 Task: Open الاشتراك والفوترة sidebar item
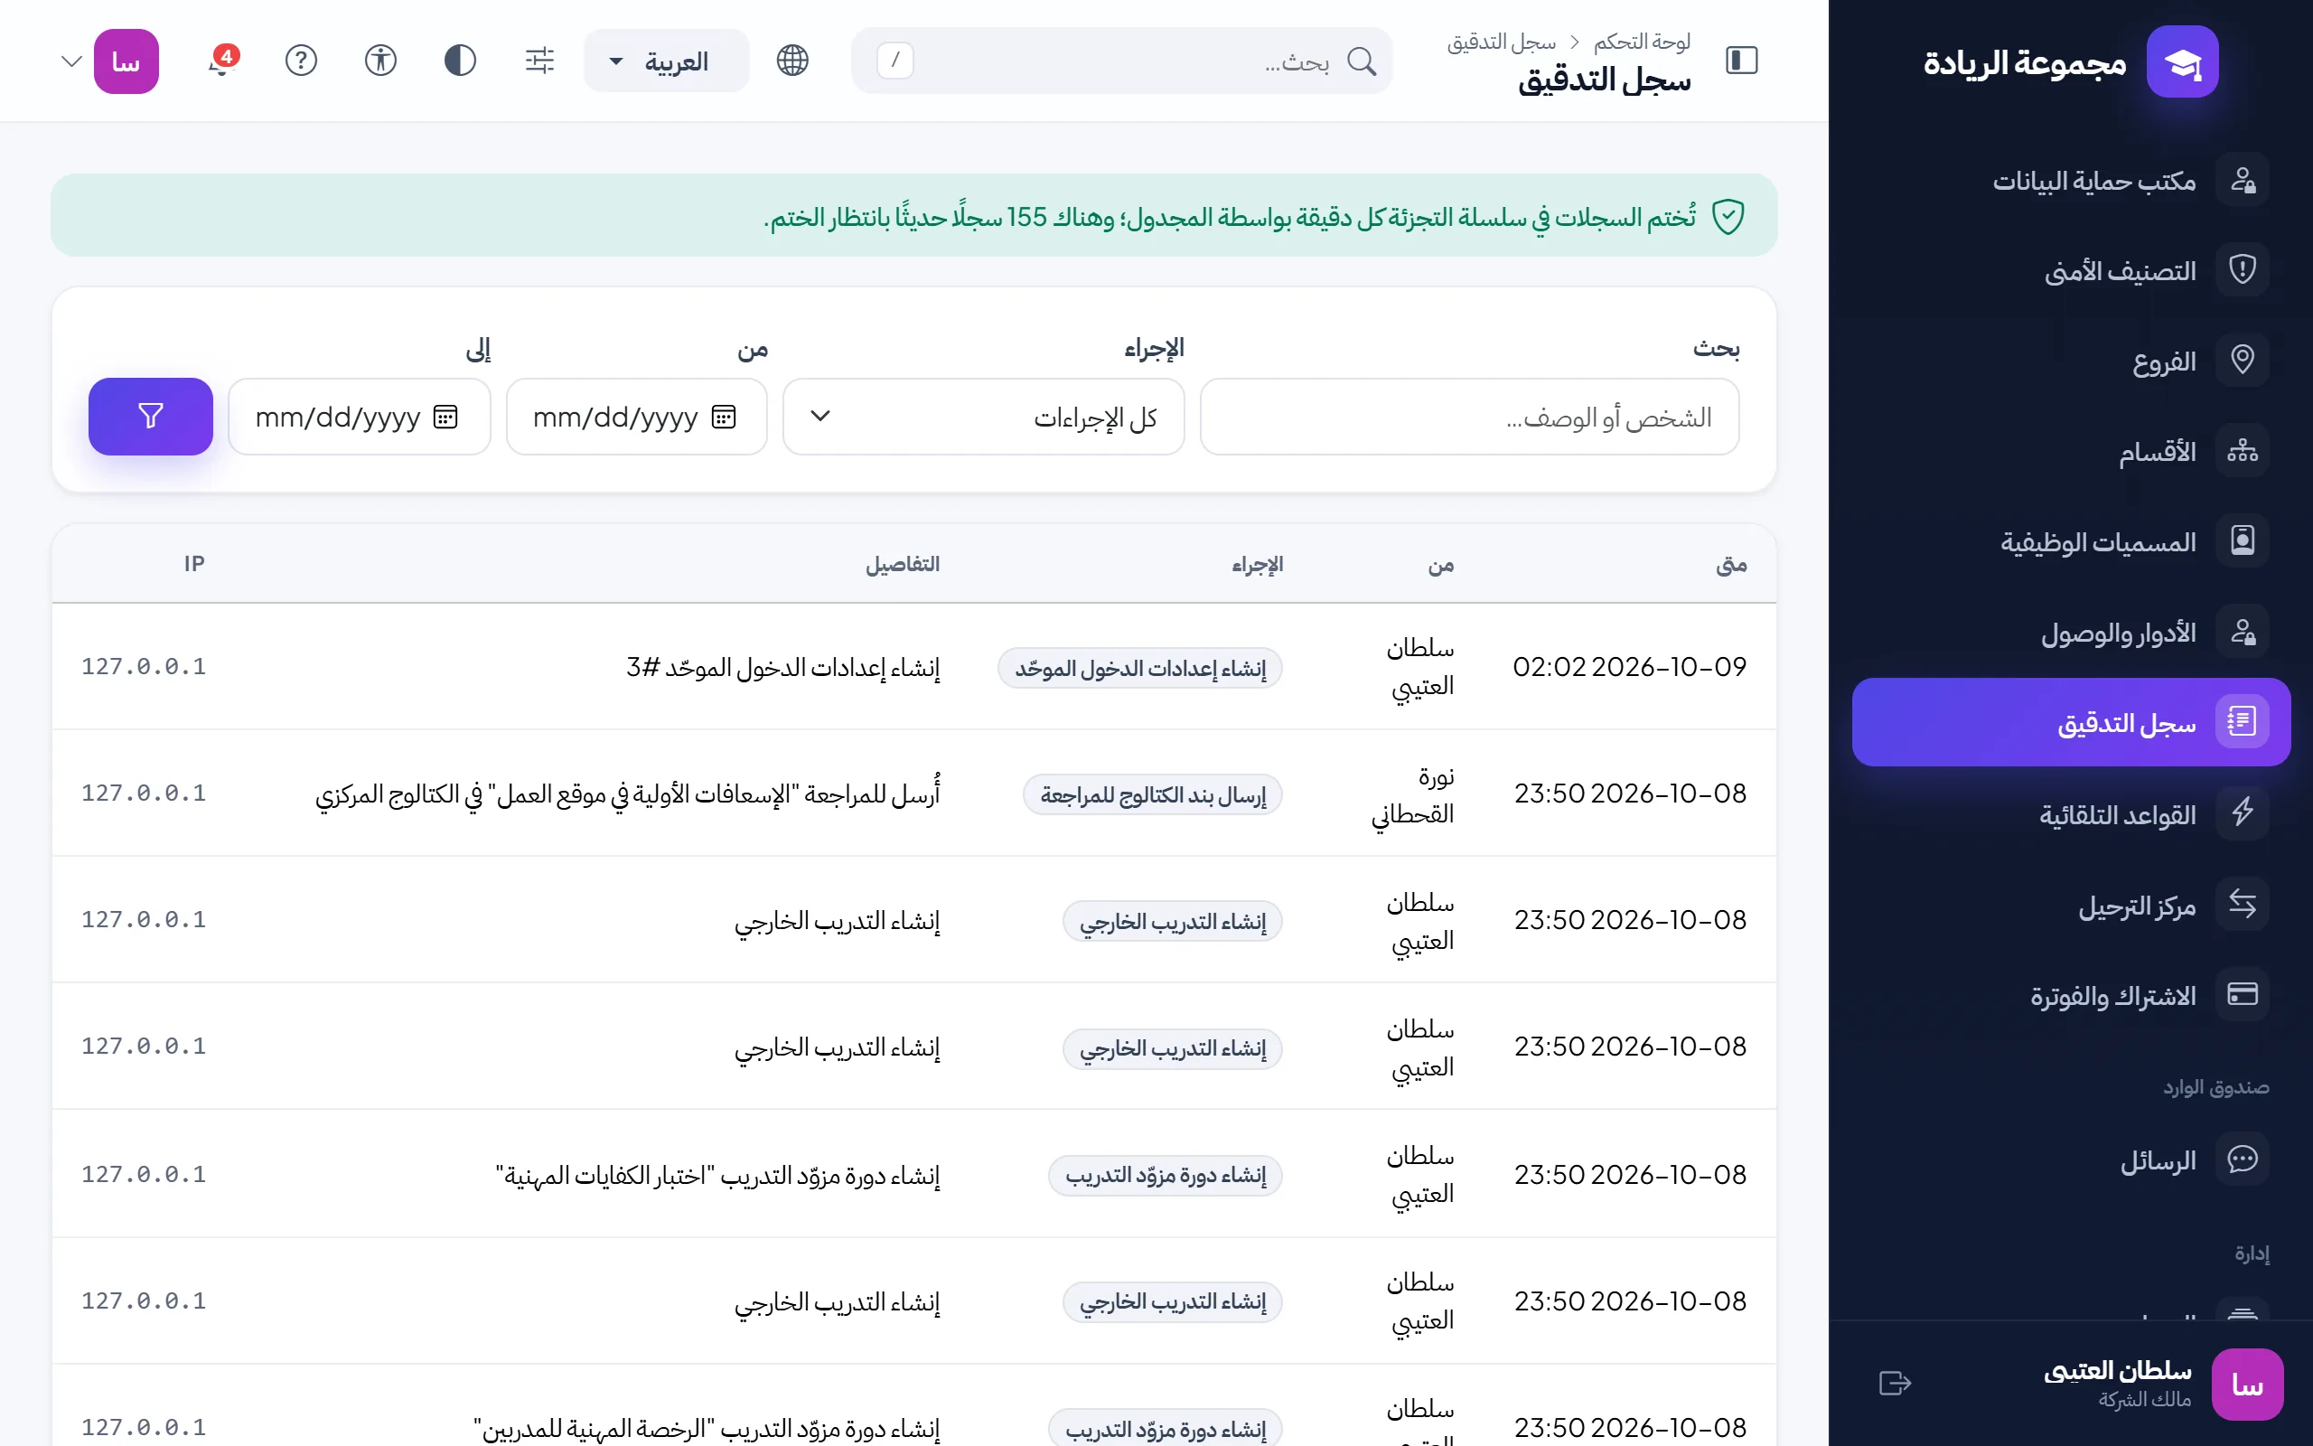click(2071, 995)
